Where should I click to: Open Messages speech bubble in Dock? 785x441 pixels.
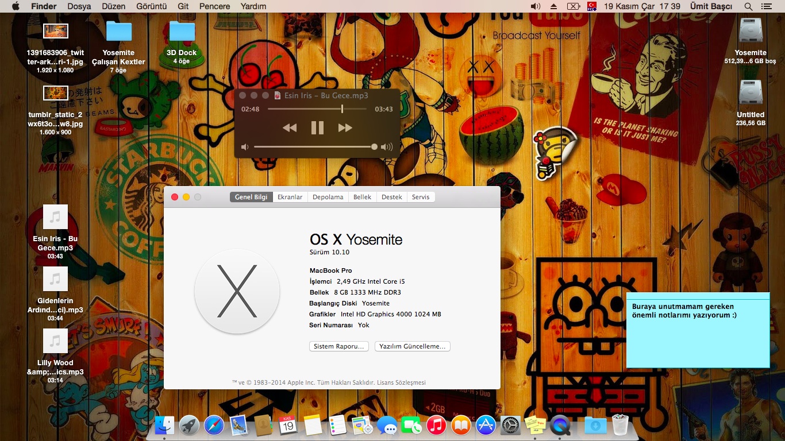[x=387, y=425]
